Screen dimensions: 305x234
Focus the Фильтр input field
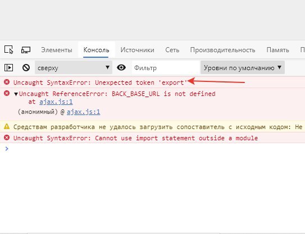[166, 68]
